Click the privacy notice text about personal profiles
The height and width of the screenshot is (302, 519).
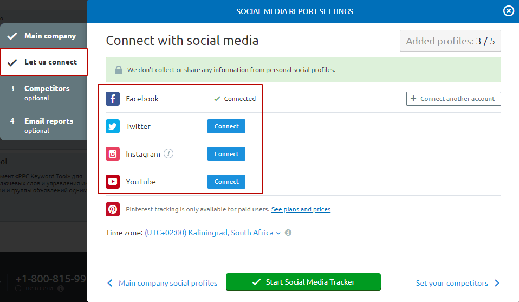coord(231,70)
